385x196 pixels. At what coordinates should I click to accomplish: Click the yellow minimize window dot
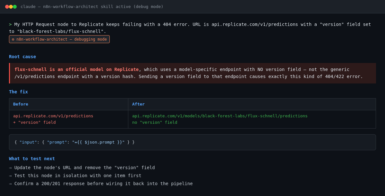click(x=11, y=7)
